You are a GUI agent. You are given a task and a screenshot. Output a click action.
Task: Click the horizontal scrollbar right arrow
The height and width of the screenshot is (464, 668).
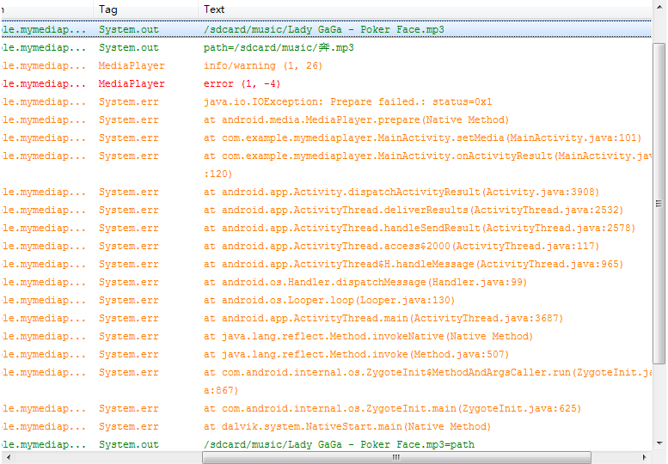pyautogui.click(x=644, y=458)
